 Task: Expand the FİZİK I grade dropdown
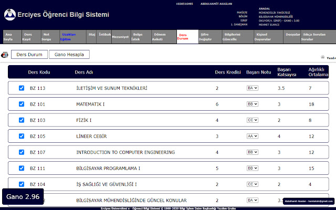pos(253,120)
